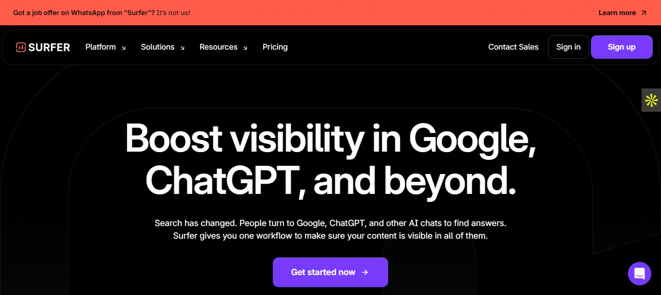Follow the Learn more banner link
Image resolution: width=661 pixels, height=295 pixels.
pyautogui.click(x=617, y=13)
